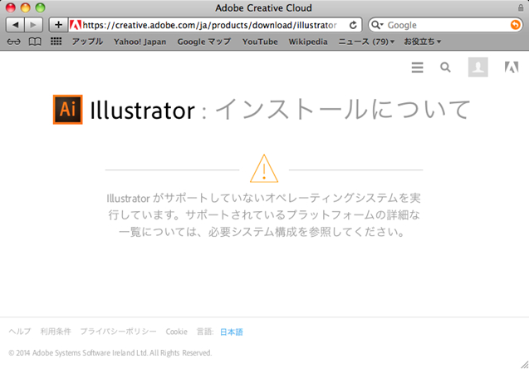The image size is (529, 369).
Task: Click the Google search field
Action: (445, 25)
